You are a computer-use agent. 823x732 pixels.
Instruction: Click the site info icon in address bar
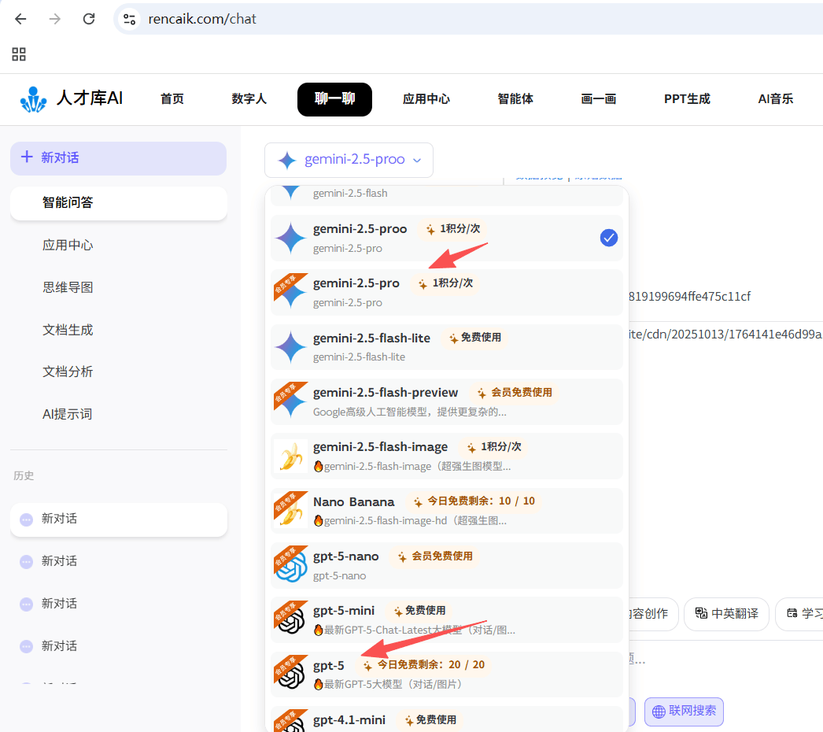pos(130,19)
